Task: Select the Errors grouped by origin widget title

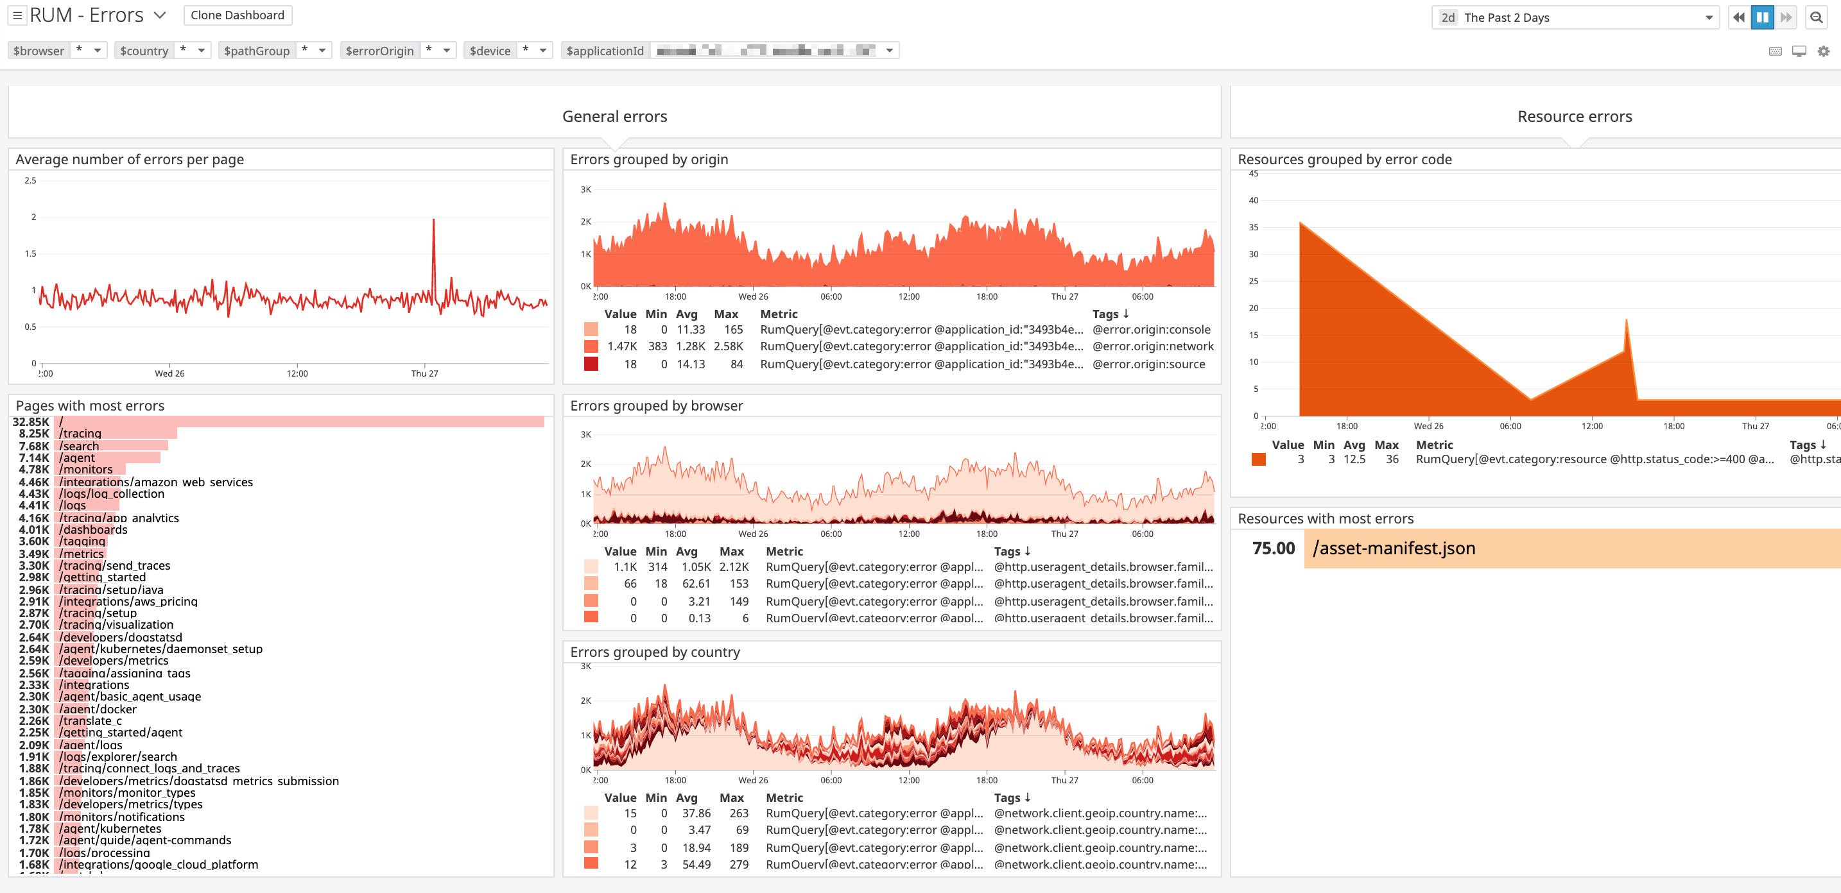Action: click(x=649, y=159)
